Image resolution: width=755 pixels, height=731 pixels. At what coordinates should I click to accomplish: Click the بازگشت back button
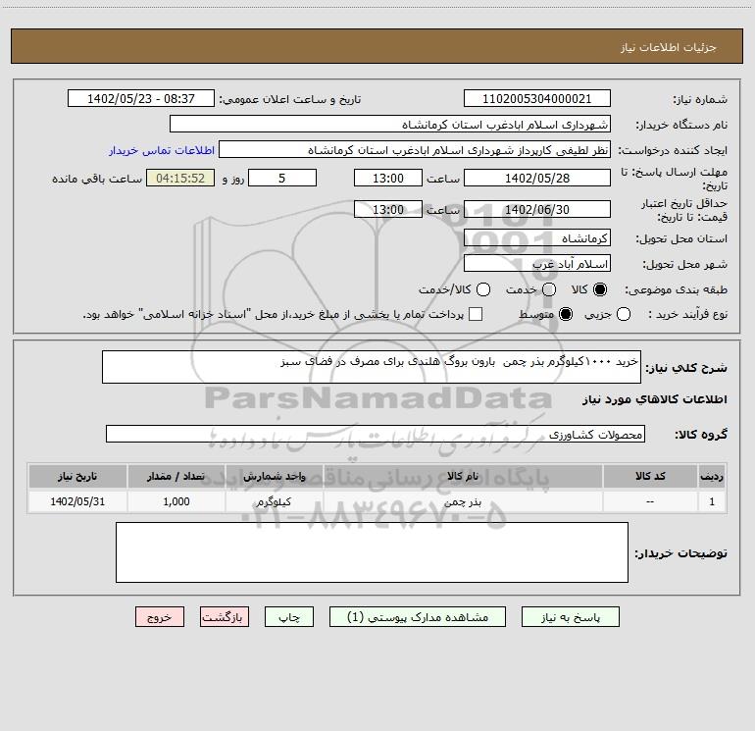225,617
